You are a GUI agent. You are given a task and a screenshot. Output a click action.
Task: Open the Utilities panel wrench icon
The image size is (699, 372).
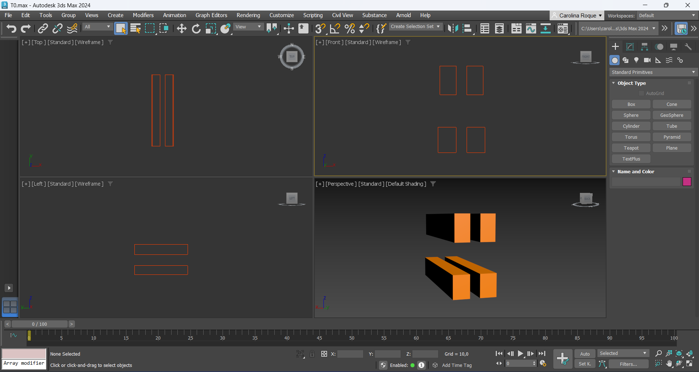688,47
